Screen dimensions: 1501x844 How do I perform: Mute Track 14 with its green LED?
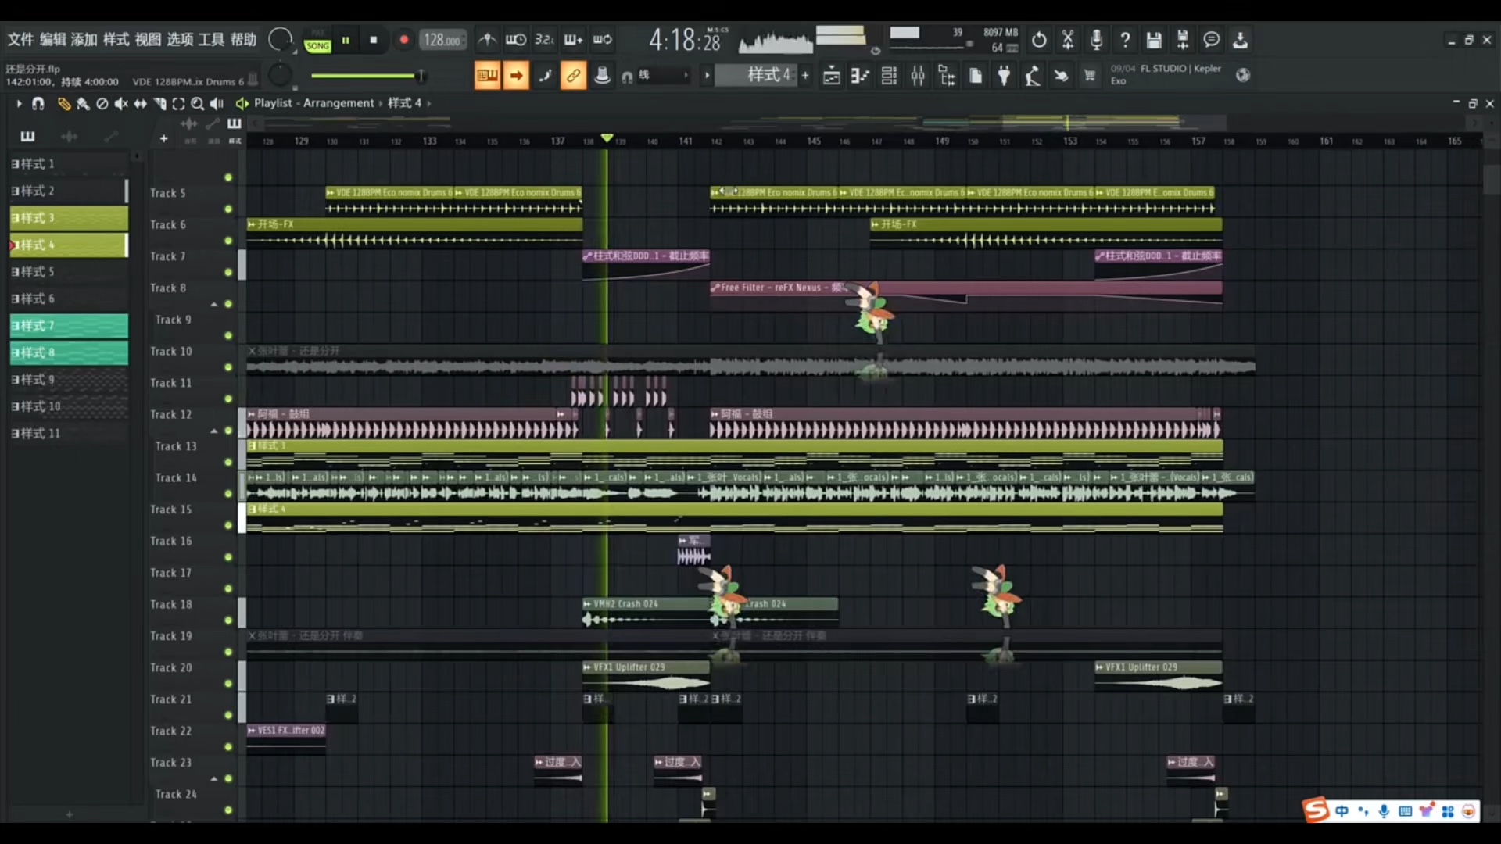(x=228, y=493)
